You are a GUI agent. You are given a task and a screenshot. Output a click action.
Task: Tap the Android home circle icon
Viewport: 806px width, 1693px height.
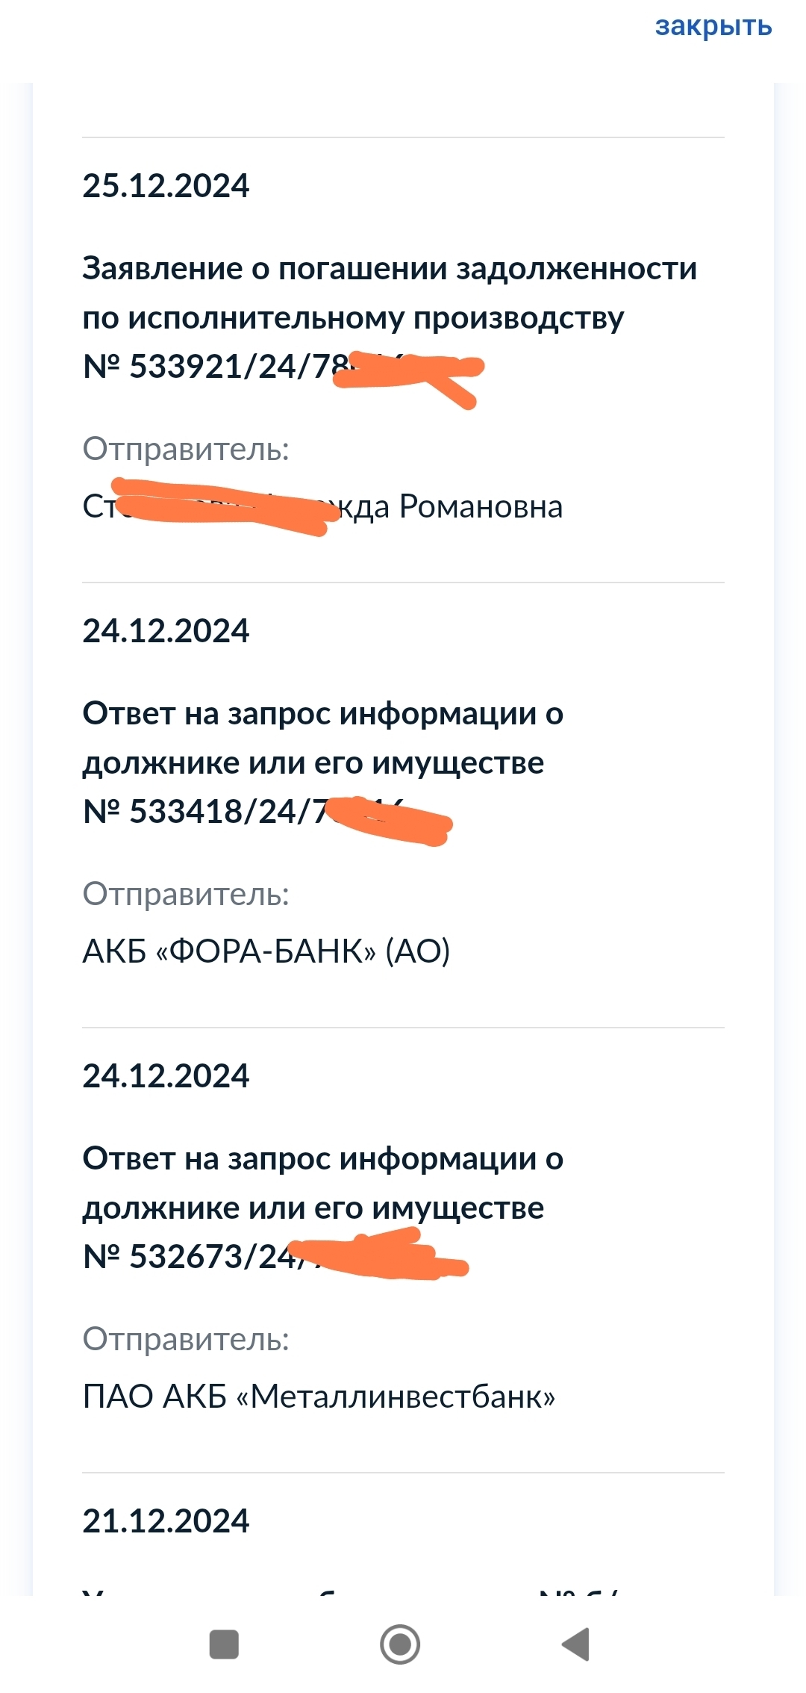pos(400,1644)
